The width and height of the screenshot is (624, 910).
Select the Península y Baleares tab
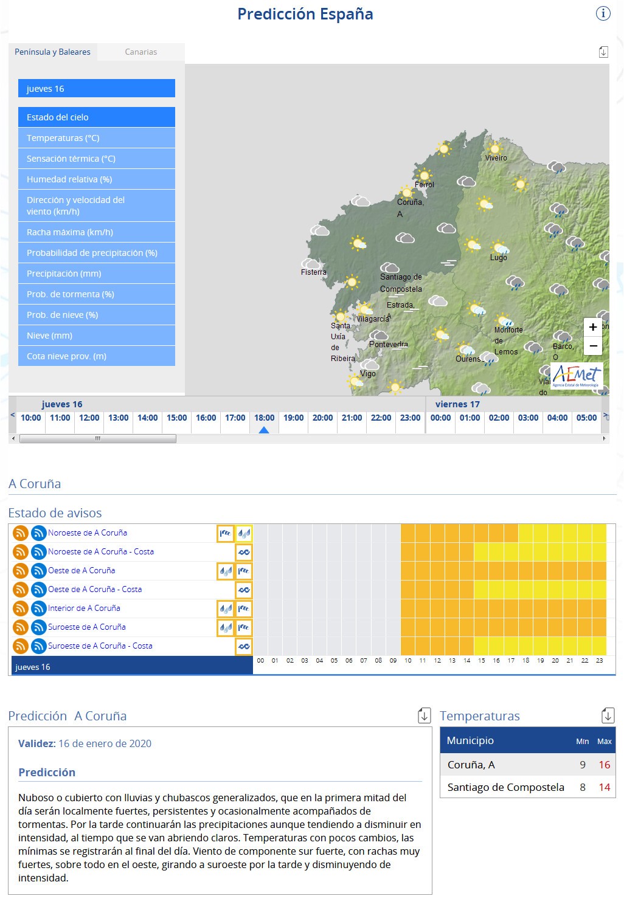[52, 52]
